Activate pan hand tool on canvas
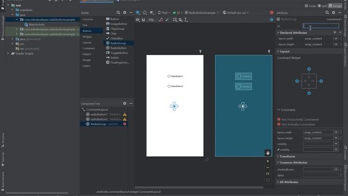This screenshot has width=348, height=196. [268, 153]
